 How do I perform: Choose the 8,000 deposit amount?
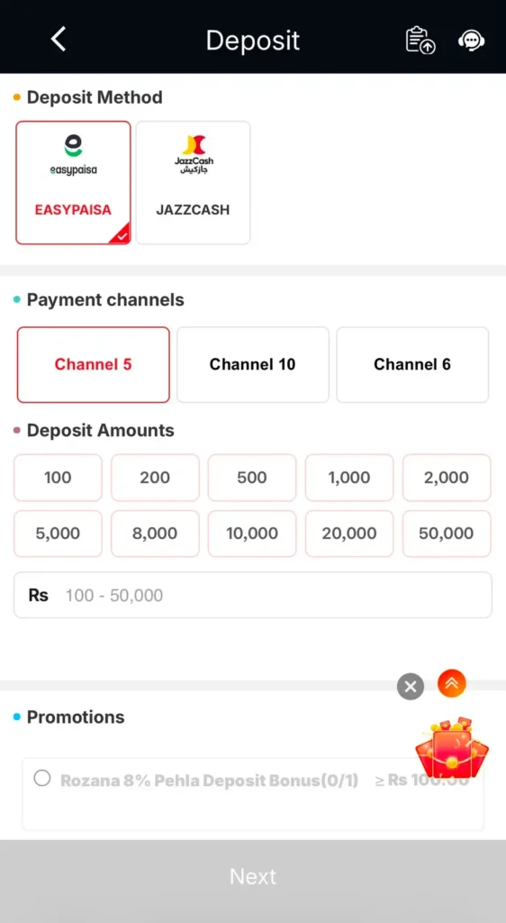tap(155, 534)
